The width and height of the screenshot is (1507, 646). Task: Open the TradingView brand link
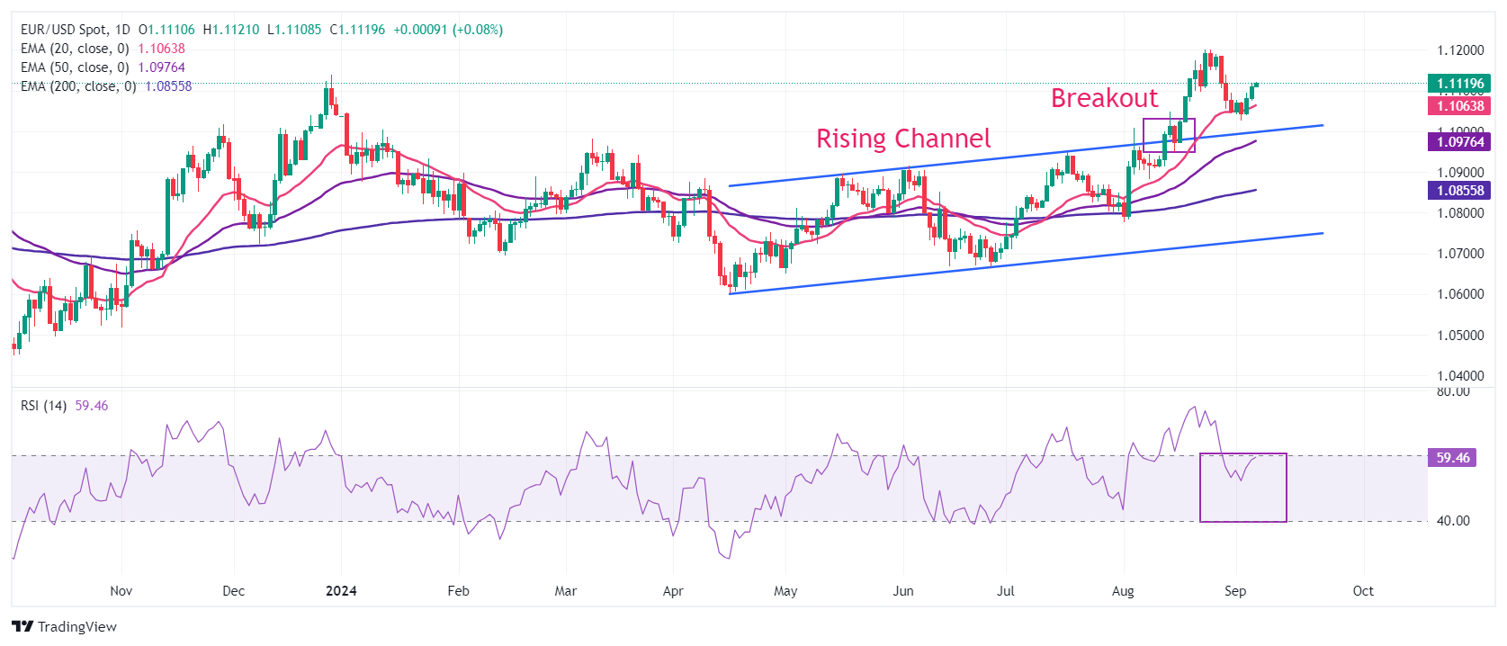pyautogui.click(x=65, y=626)
